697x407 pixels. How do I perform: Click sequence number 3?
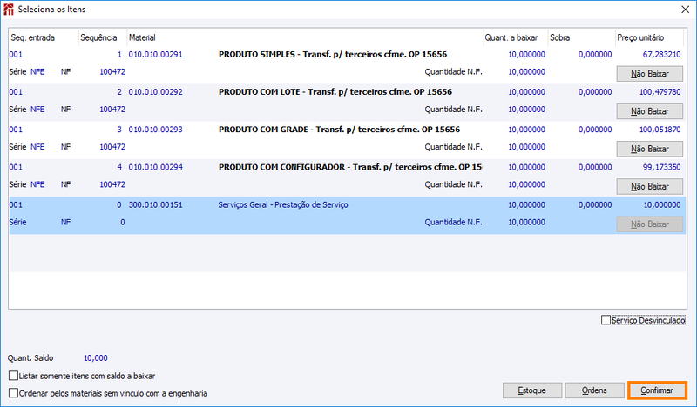pos(119,130)
